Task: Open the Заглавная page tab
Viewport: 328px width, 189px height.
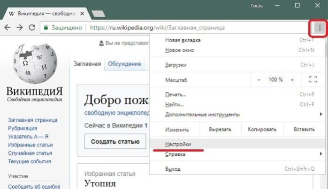Action: [87, 64]
